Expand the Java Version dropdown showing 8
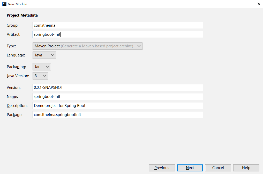The width and height of the screenshot is (263, 174). pyautogui.click(x=40, y=76)
